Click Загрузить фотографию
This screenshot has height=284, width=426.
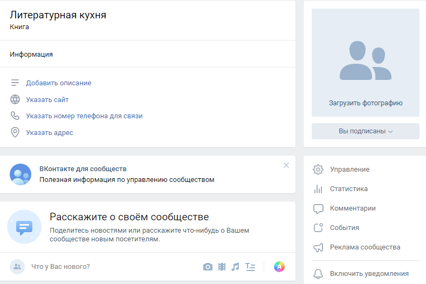pyautogui.click(x=366, y=103)
